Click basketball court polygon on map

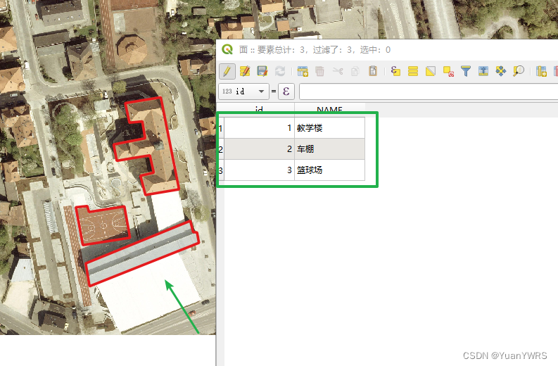click(x=103, y=225)
